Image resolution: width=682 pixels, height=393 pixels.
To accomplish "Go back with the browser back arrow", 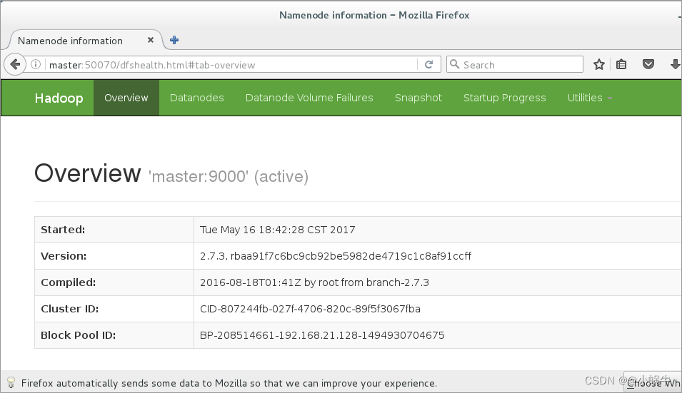I will [x=15, y=65].
